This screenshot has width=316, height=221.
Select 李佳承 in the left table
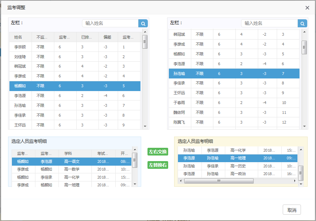[75, 115]
